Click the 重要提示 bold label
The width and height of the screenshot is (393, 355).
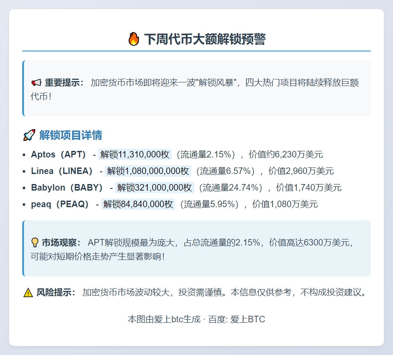pyautogui.click(x=64, y=83)
